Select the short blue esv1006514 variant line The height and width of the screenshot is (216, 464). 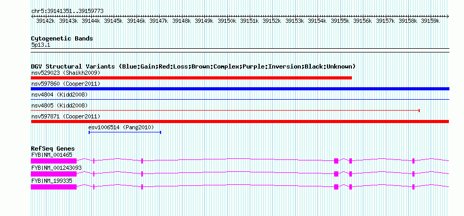click(x=125, y=132)
